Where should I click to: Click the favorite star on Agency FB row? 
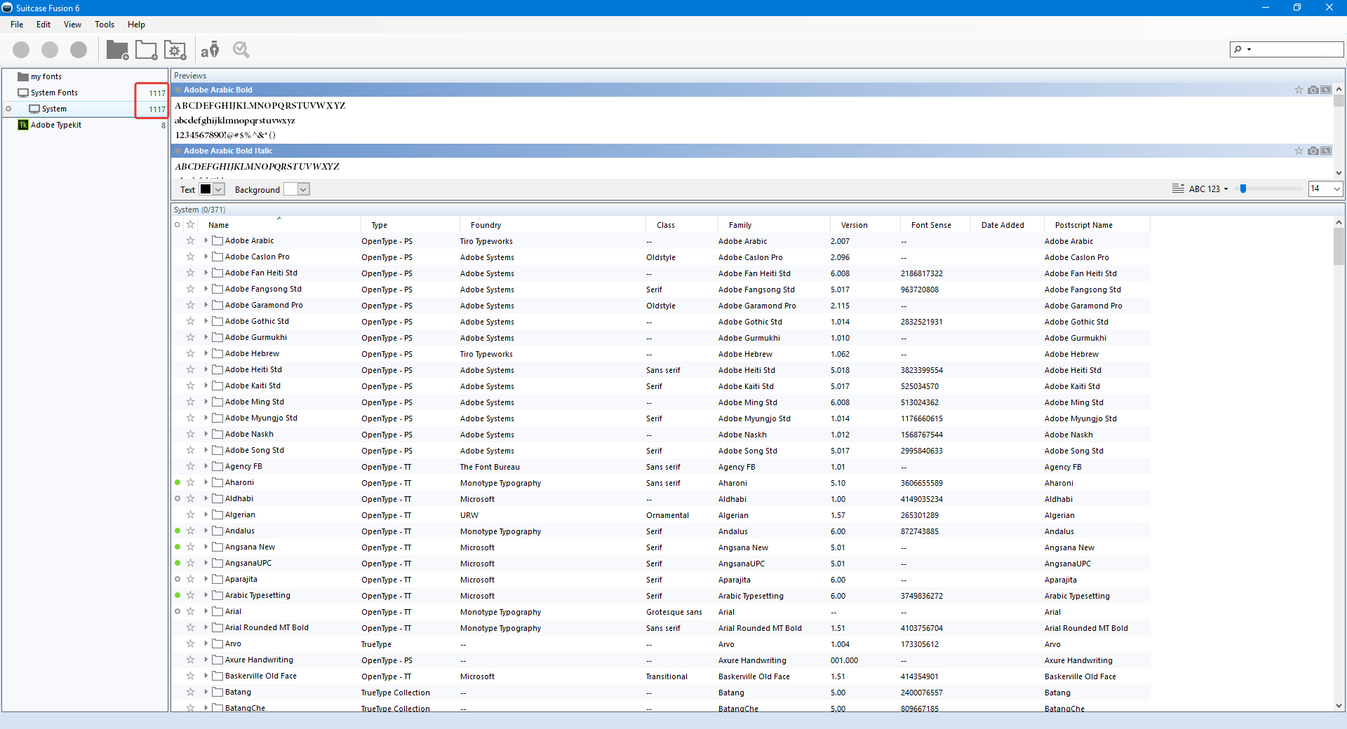coord(190,466)
